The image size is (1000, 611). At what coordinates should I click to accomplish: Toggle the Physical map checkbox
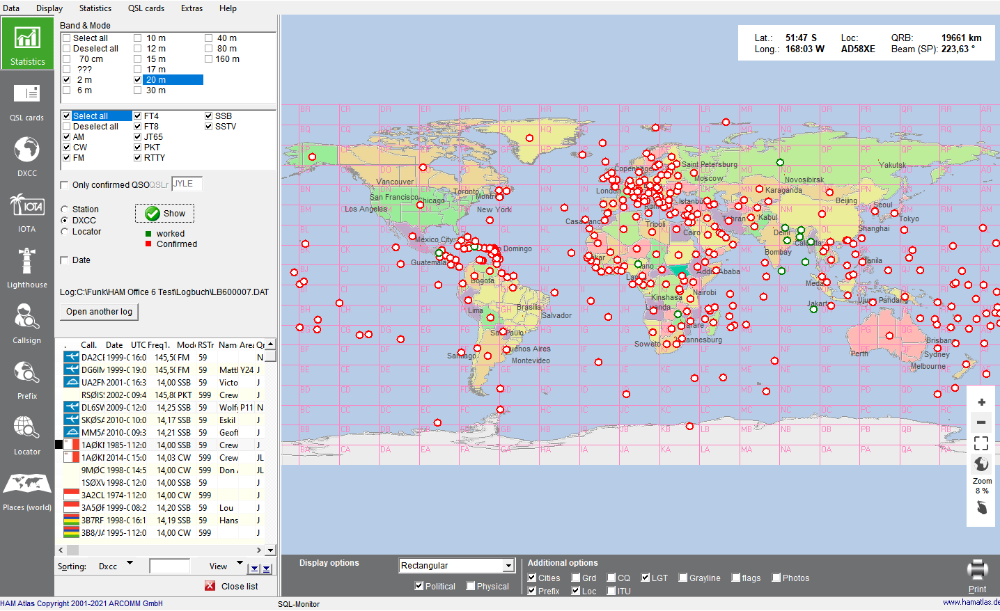[x=471, y=586]
